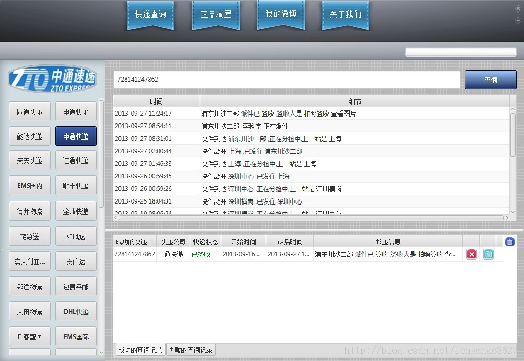Screen dimensions: 524x361
Task: Select row 快件离开 深圳横岗 已发往 深圳中心
Action: pyautogui.click(x=311, y=201)
